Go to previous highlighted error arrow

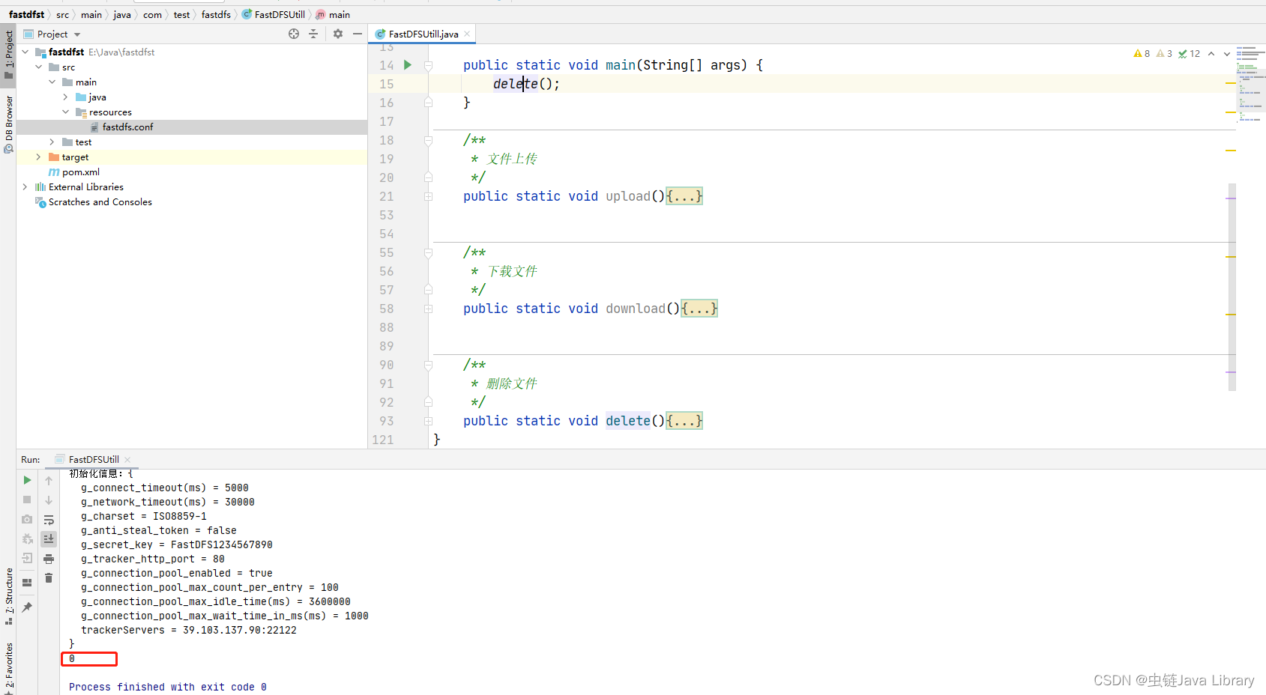pyautogui.click(x=1211, y=54)
